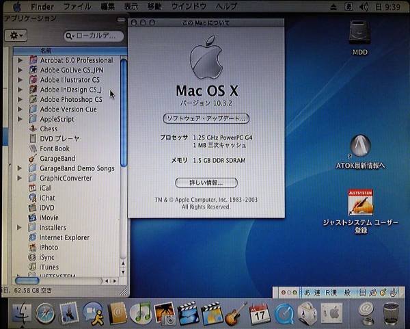Image resolution: width=410 pixels, height=329 pixels.
Task: Click the eject icon in menu bar
Action: [x=333, y=7]
